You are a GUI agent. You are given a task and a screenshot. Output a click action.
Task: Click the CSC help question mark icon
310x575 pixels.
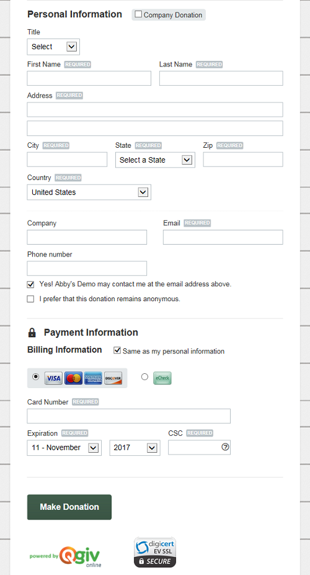click(225, 447)
